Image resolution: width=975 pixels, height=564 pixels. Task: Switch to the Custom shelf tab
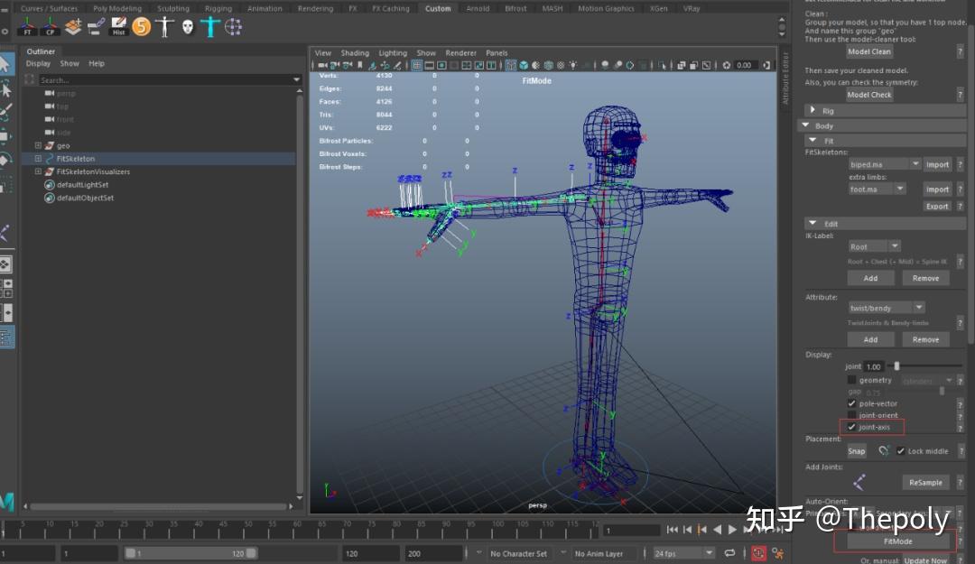click(439, 8)
